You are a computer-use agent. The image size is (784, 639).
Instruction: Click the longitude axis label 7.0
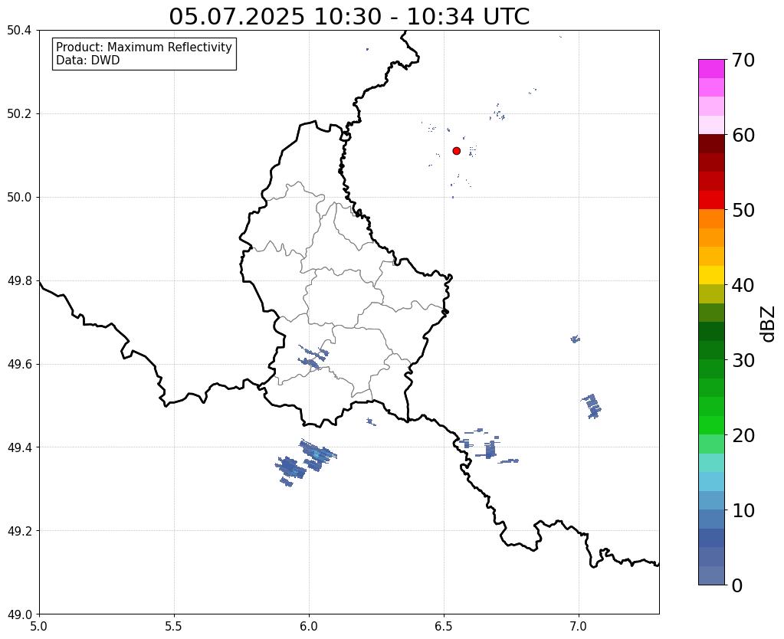pos(579,626)
